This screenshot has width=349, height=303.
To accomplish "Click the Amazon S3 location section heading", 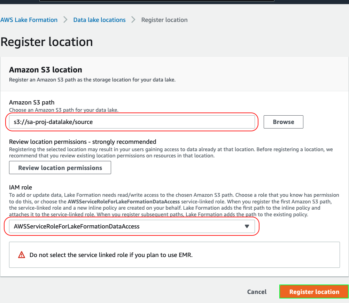I will click(x=46, y=70).
